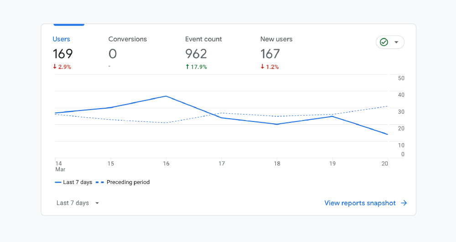This screenshot has width=456, height=242.
Task: Select the Preceding period legend label
Action: coord(128,182)
